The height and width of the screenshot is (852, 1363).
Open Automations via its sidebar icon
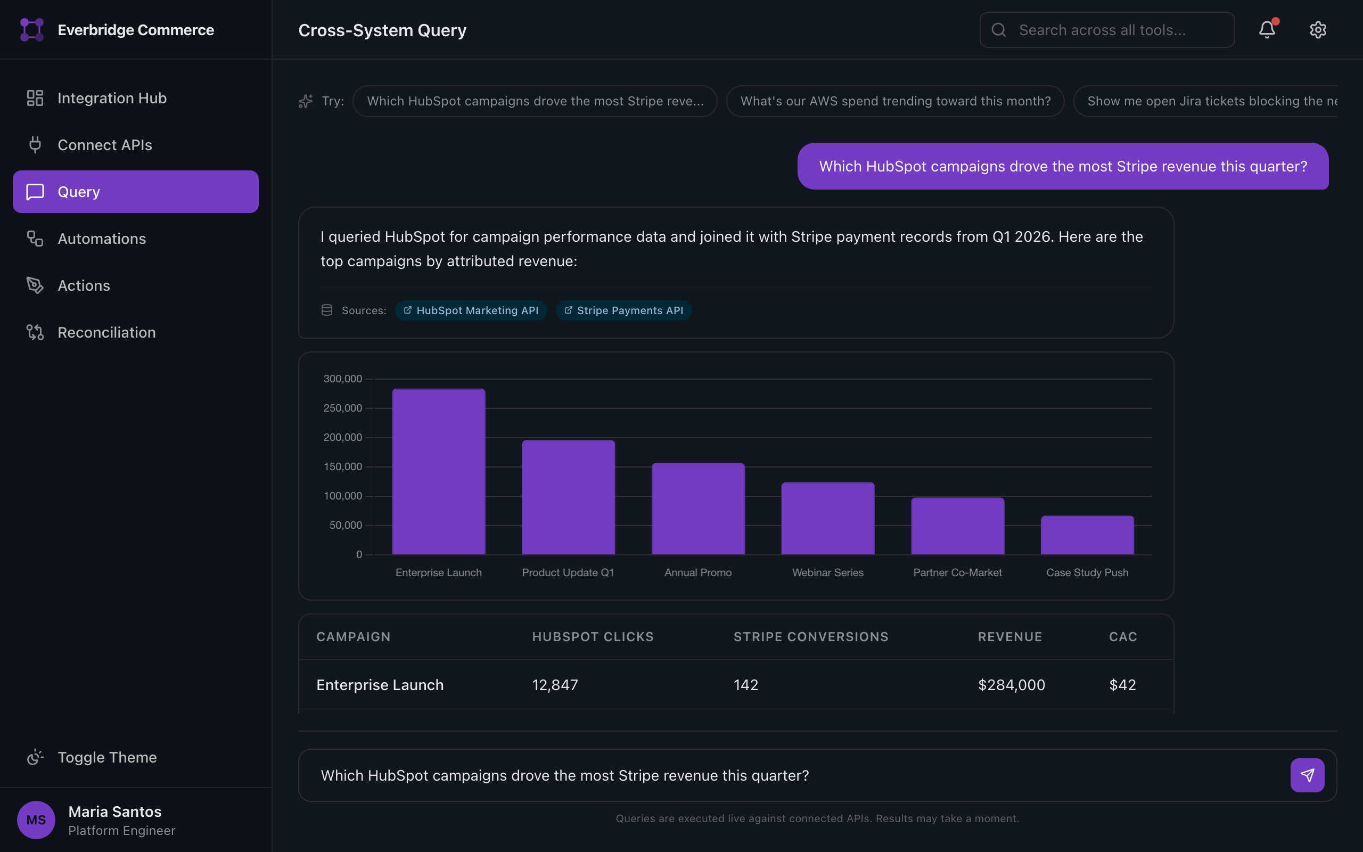(x=35, y=239)
